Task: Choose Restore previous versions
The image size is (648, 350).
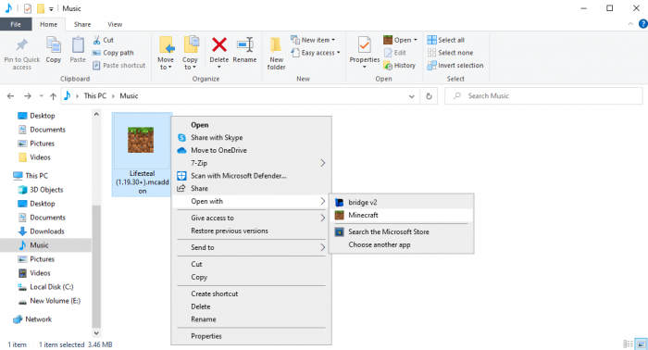Action: (251, 231)
